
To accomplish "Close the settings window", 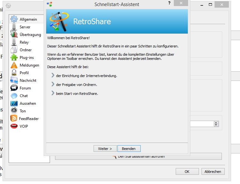I will coord(222,4).
